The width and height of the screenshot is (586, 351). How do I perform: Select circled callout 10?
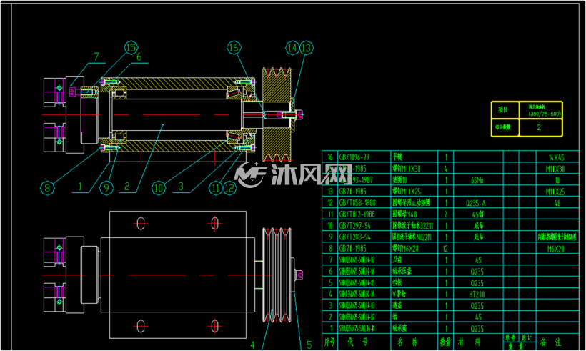(159, 188)
